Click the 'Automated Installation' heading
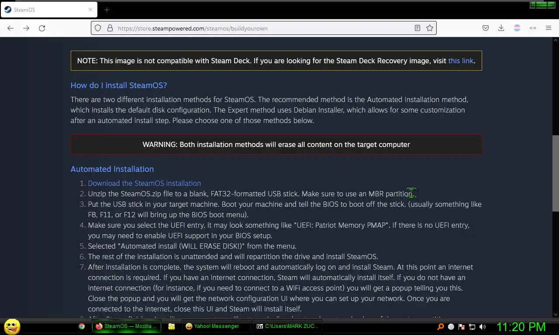 (x=112, y=169)
